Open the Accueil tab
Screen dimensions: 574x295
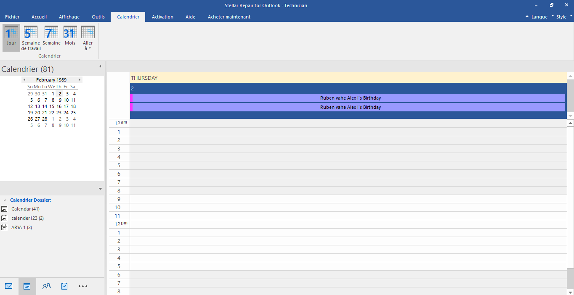click(x=39, y=17)
